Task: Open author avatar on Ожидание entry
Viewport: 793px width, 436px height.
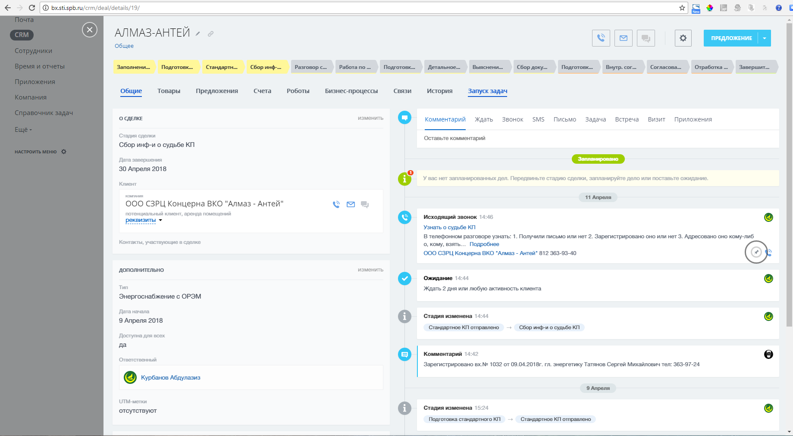Action: (768, 278)
